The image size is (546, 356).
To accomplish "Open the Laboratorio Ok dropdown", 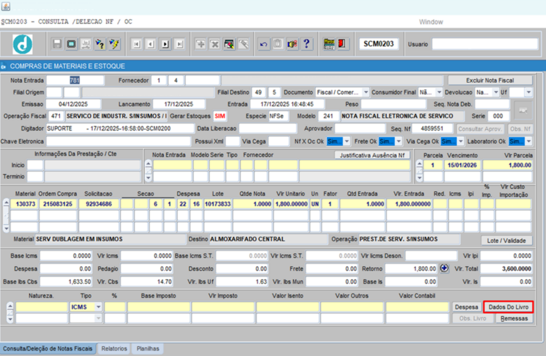I will tap(529, 141).
